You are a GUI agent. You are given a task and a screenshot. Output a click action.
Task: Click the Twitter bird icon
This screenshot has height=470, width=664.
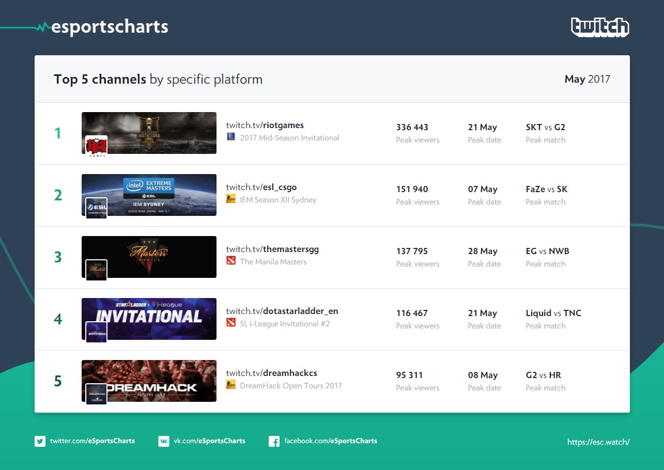click(x=40, y=441)
